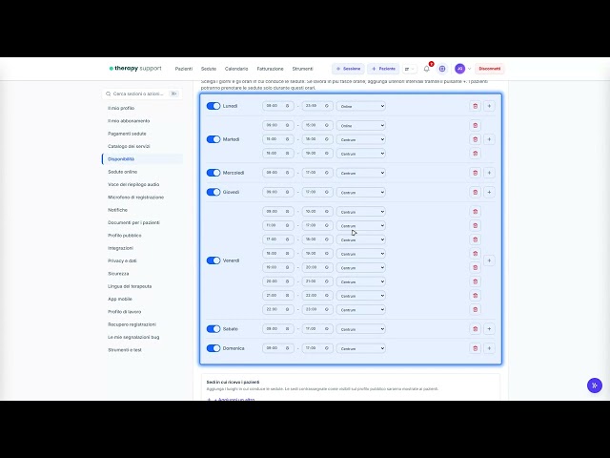Open Pagamenti sedute settings
The image size is (610, 458).
(127, 134)
